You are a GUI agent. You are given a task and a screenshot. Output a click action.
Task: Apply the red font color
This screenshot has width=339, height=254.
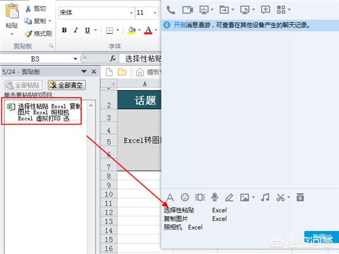148,30
